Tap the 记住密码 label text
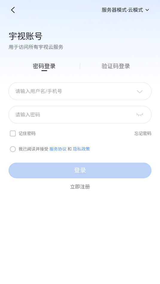Viewport: 160px width, 284px height. coord(27,133)
